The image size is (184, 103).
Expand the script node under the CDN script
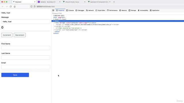pos(55,26)
